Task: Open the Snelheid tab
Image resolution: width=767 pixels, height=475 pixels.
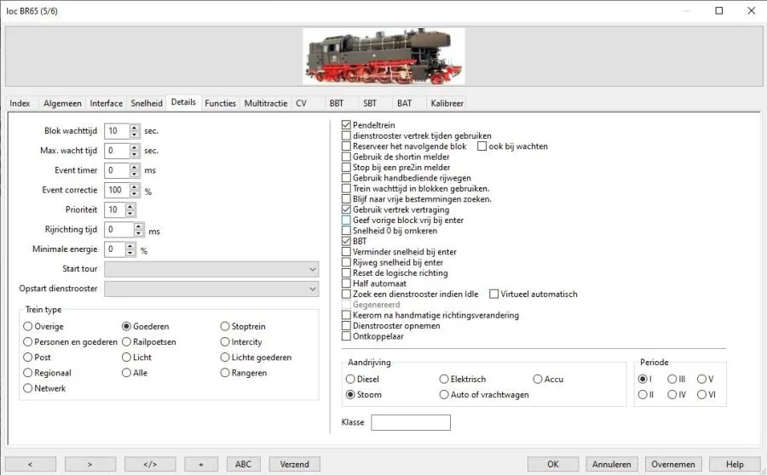Action: click(146, 103)
